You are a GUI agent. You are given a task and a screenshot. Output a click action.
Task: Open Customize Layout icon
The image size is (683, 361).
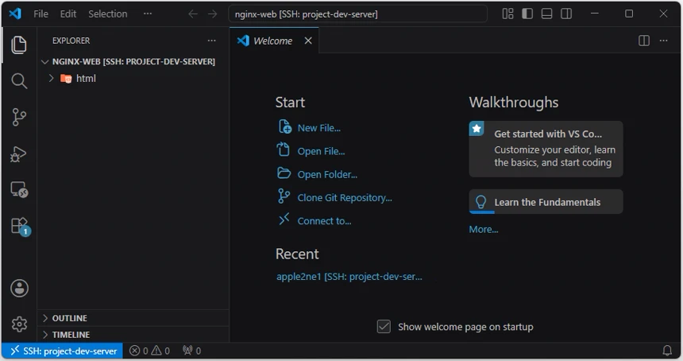507,14
